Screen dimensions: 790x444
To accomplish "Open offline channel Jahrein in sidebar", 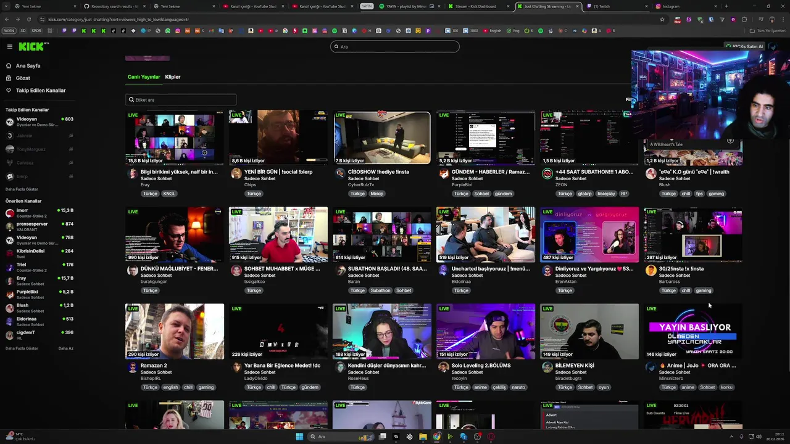I will point(39,136).
